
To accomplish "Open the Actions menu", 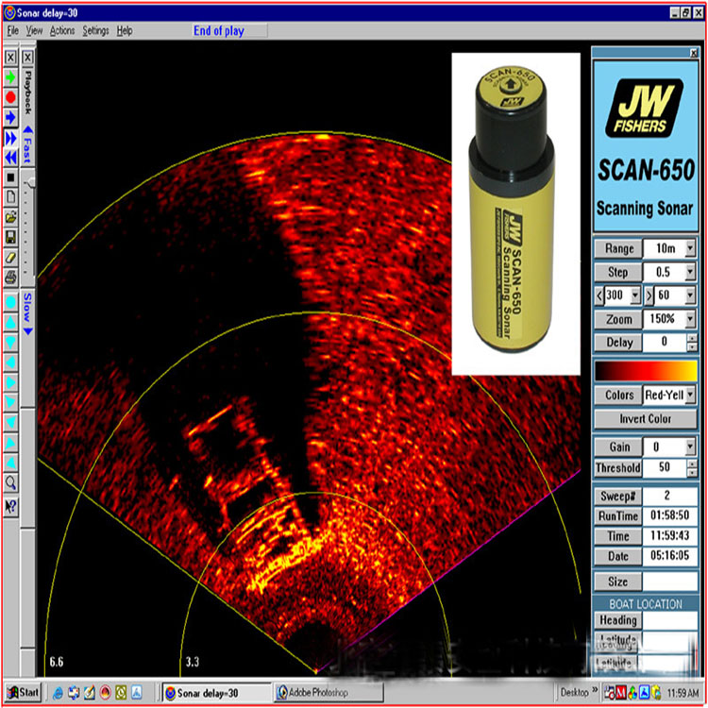I will point(62,30).
